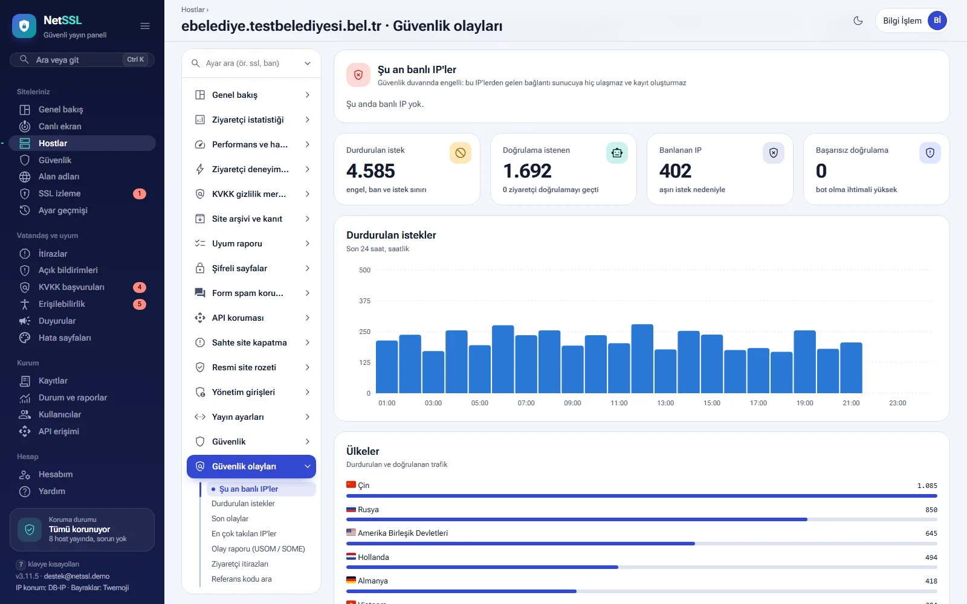The height and width of the screenshot is (604, 967).
Task: Collapse Güvenlik olayları section
Action: tap(251, 466)
